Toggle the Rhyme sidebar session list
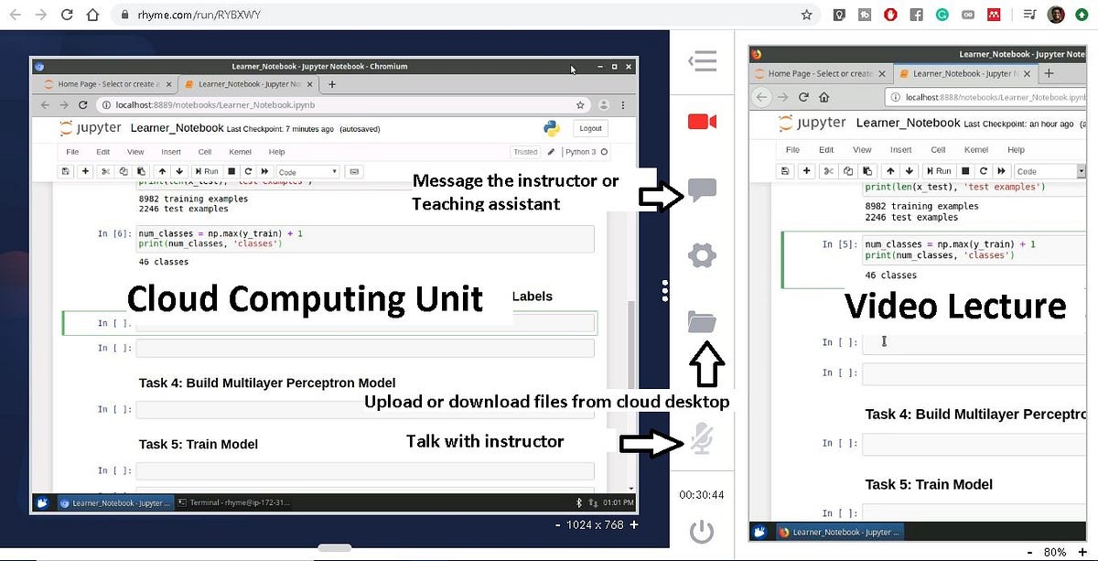The height and width of the screenshot is (561, 1098). tap(702, 60)
